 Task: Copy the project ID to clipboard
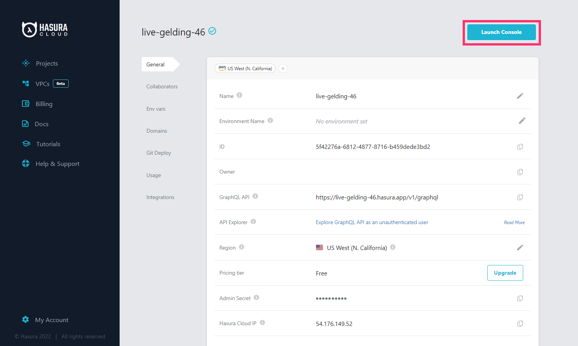click(x=520, y=147)
